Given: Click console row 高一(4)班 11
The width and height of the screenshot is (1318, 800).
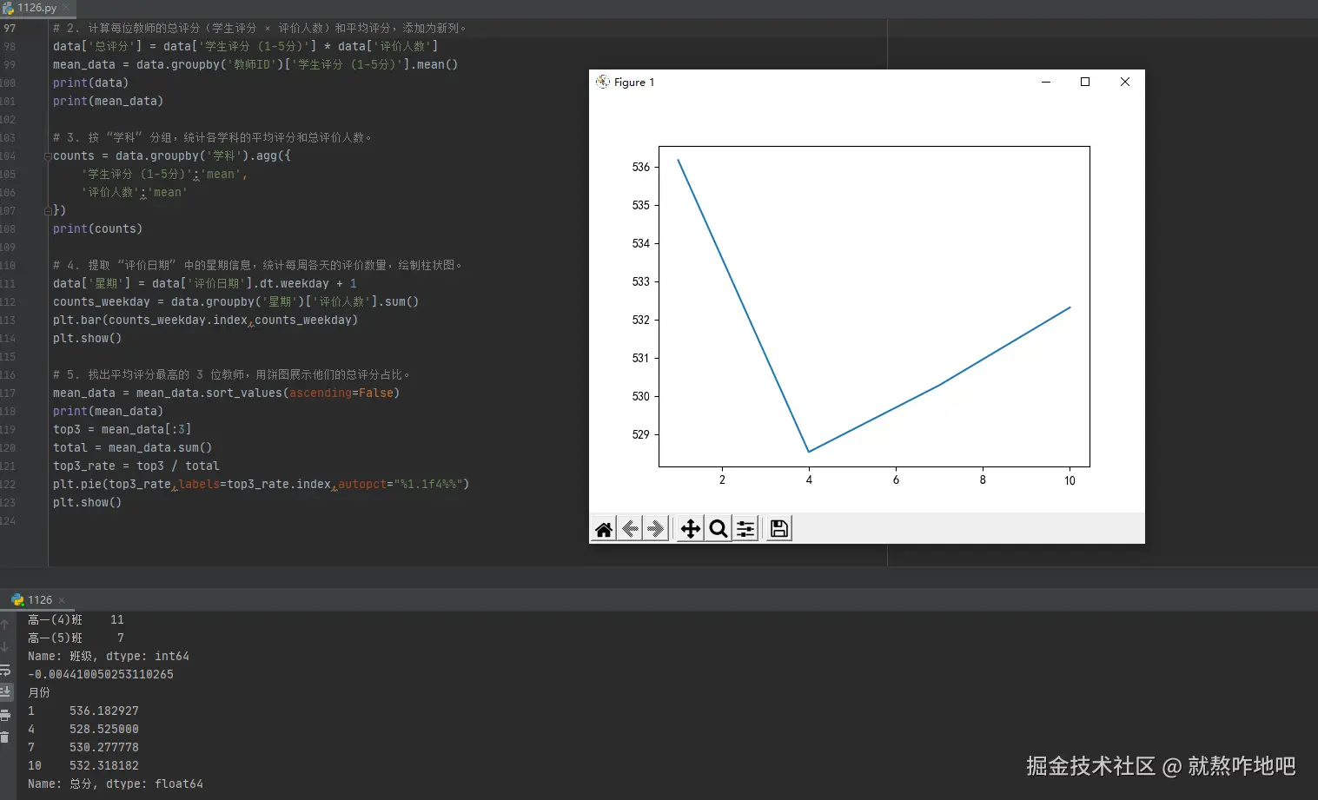Looking at the screenshot, I should pos(76,620).
